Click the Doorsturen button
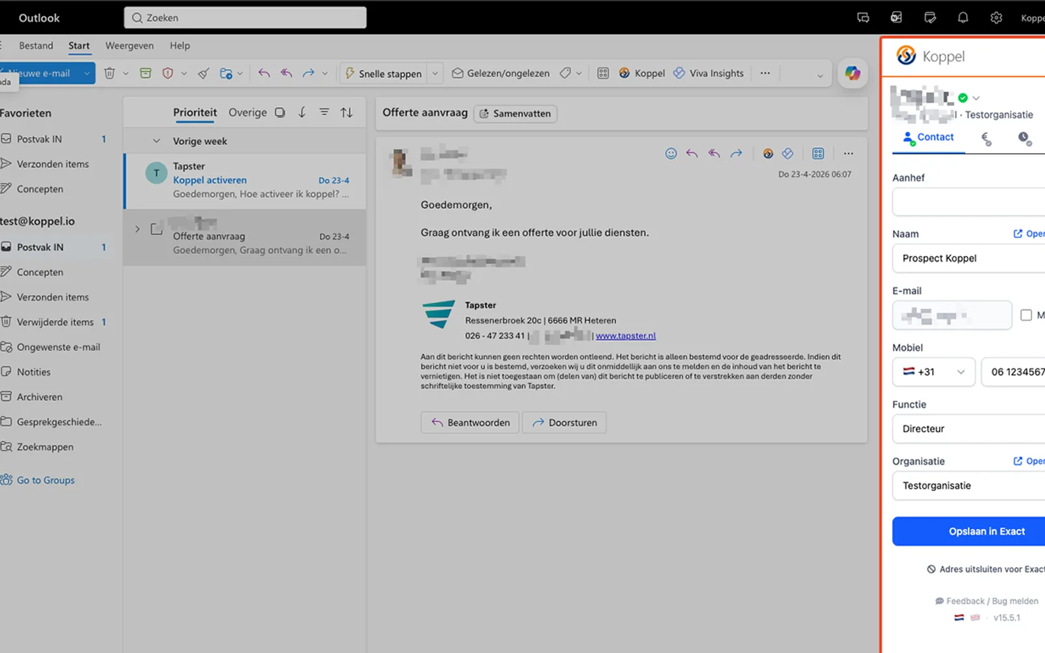The image size is (1045, 653). (x=564, y=422)
